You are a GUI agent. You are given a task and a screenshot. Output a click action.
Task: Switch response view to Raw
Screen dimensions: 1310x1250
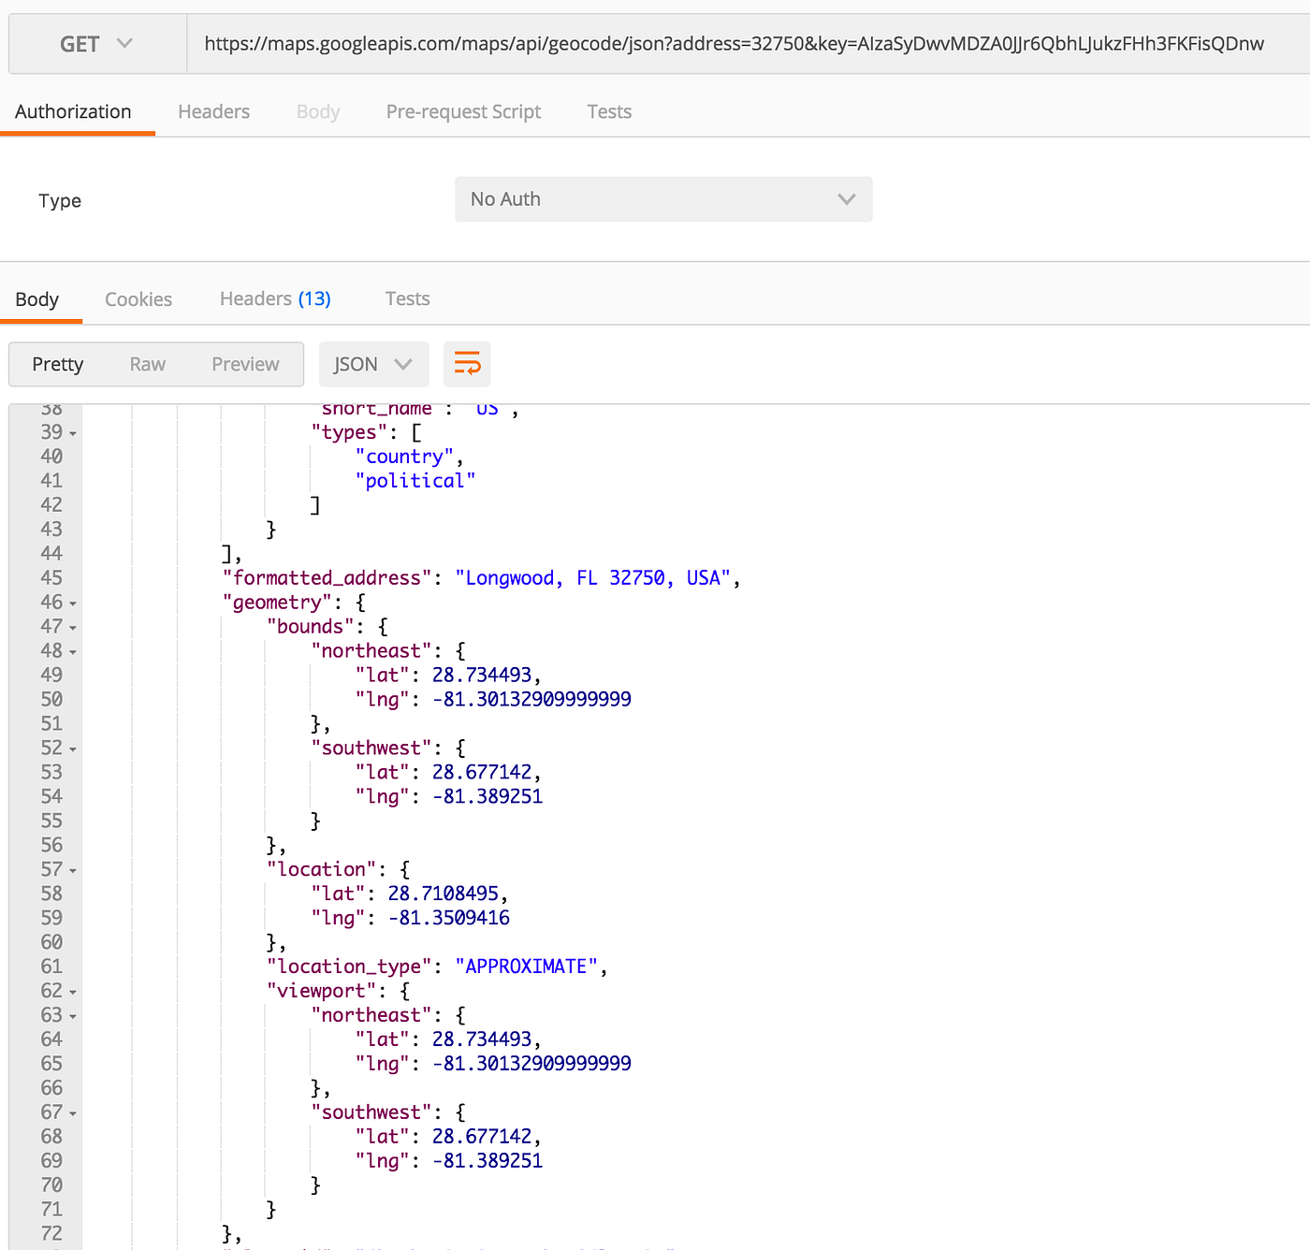click(147, 364)
